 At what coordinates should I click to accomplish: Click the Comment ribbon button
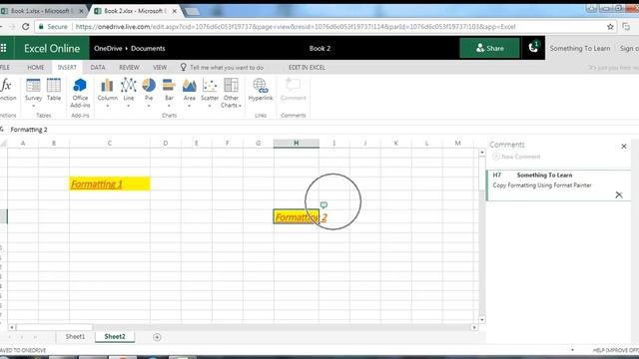point(293,90)
